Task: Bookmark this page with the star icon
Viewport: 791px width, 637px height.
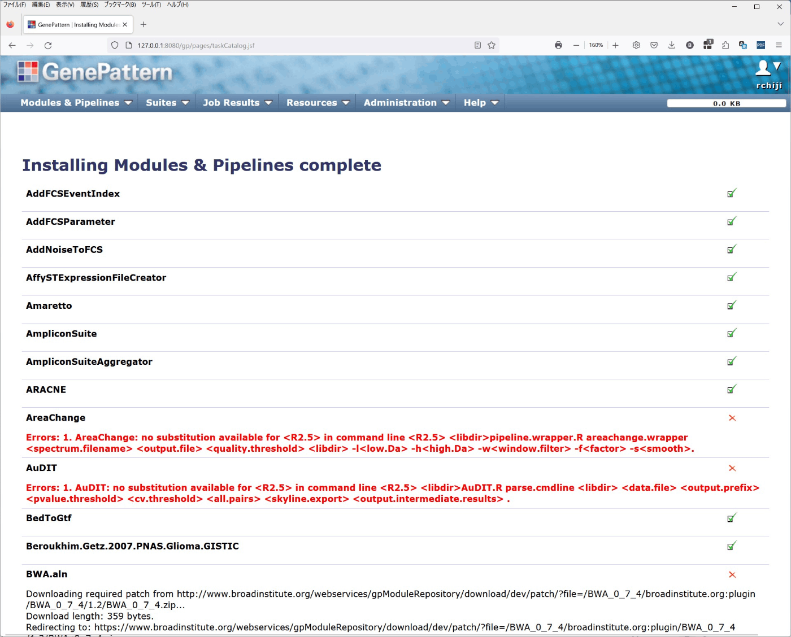Action: [492, 45]
